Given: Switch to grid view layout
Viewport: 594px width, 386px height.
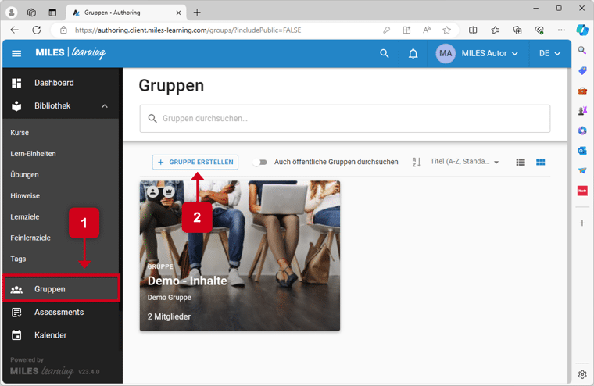Looking at the screenshot, I should pos(540,162).
